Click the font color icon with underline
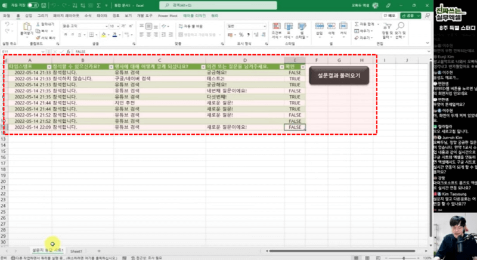The height and width of the screenshot is (260, 477). click(x=114, y=35)
